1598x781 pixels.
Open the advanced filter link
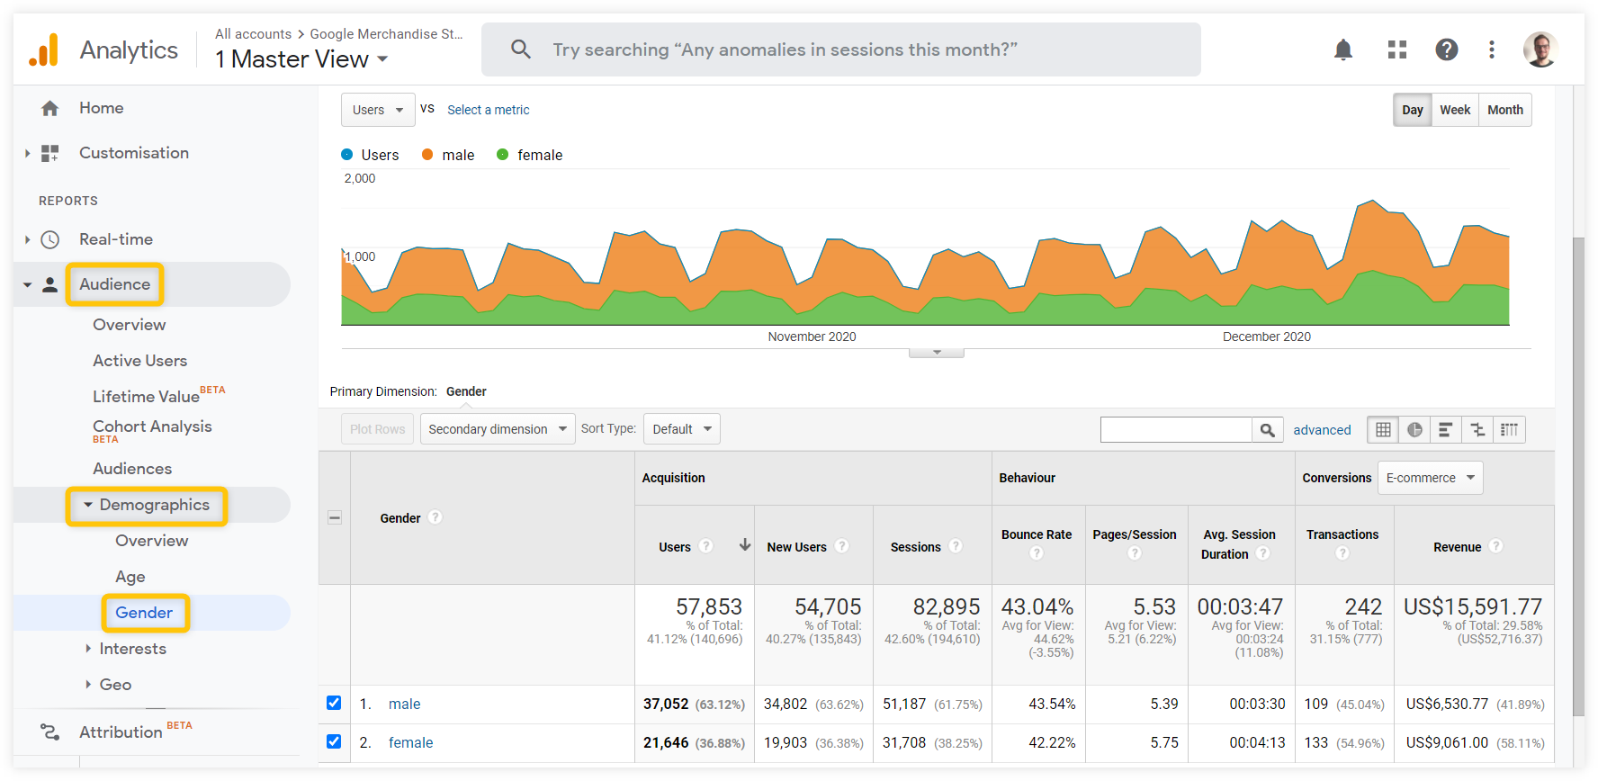click(x=1322, y=430)
